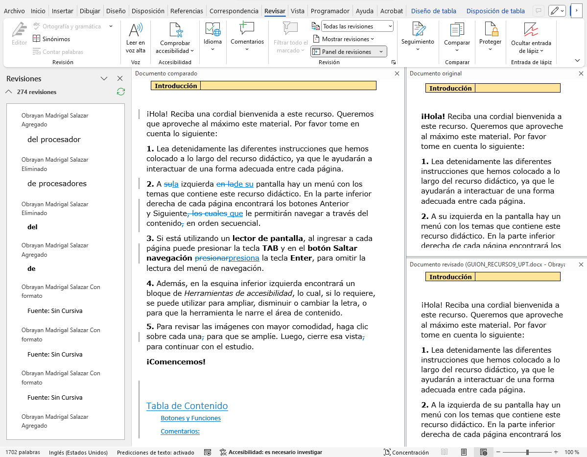Open the Disposición de tabla tab
This screenshot has height=457, width=587.
[495, 11]
